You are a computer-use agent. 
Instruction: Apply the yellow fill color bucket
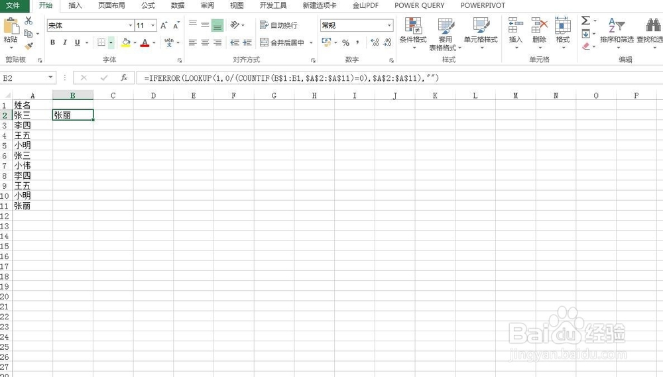(125, 42)
